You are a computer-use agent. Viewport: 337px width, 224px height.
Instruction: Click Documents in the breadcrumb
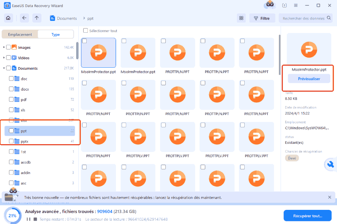tap(67, 18)
